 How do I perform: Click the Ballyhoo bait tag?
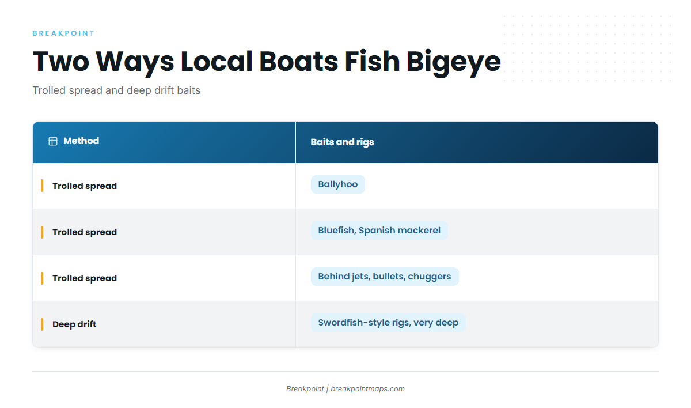[x=338, y=184]
